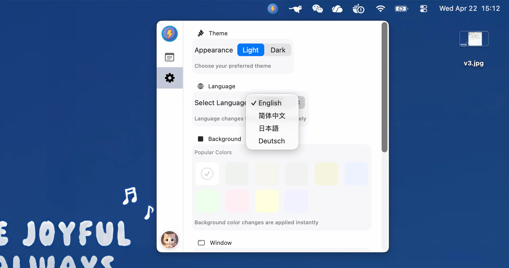Click the settings panel vertical scrollbar
This screenshot has width=509, height=268.
pos(385,87)
